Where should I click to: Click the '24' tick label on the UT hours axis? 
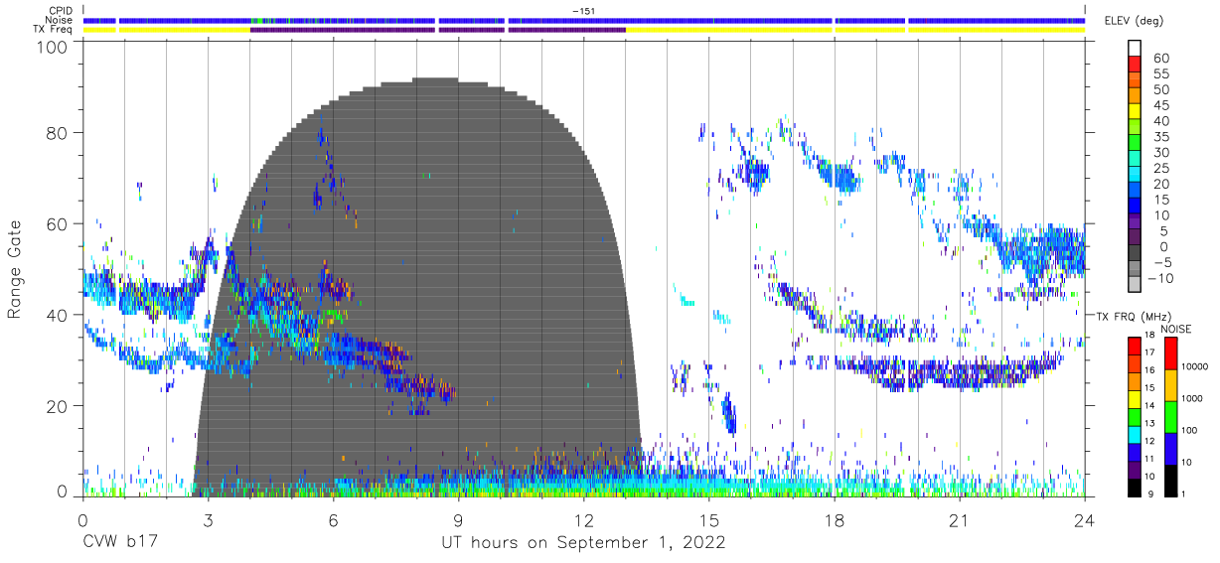pyautogui.click(x=1084, y=519)
